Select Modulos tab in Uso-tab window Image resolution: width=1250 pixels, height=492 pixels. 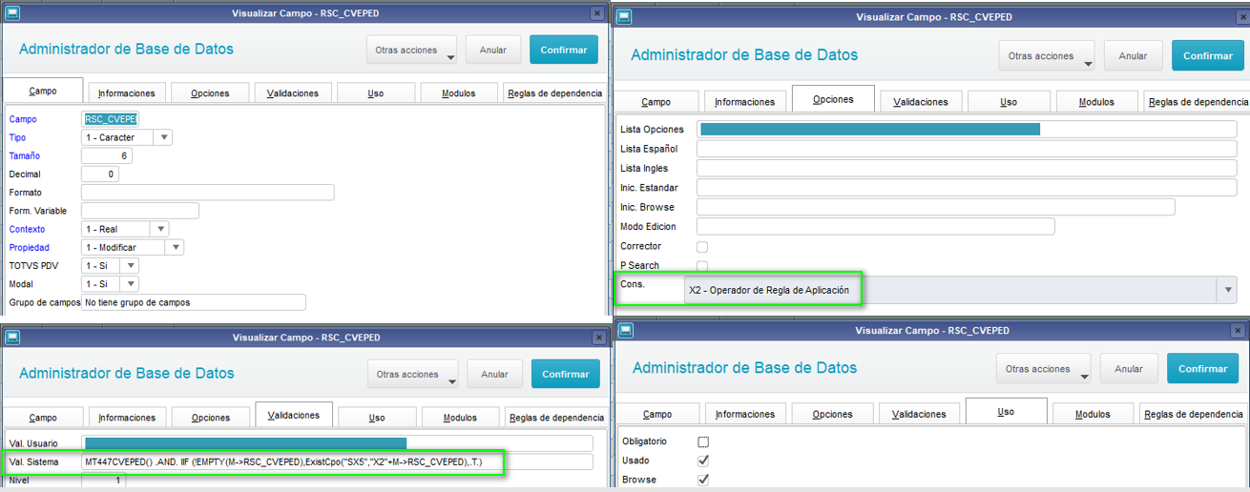[x=1093, y=414]
